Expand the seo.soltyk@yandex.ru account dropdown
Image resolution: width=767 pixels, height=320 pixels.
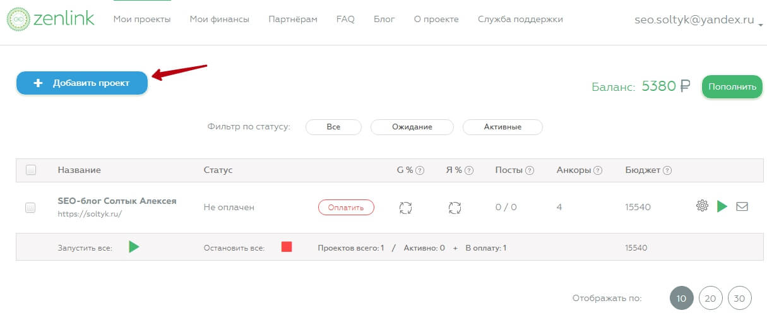(761, 25)
